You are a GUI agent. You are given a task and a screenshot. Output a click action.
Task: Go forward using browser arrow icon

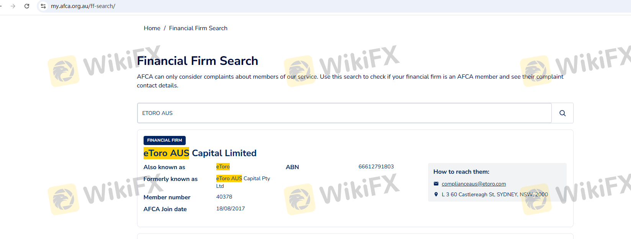[13, 6]
